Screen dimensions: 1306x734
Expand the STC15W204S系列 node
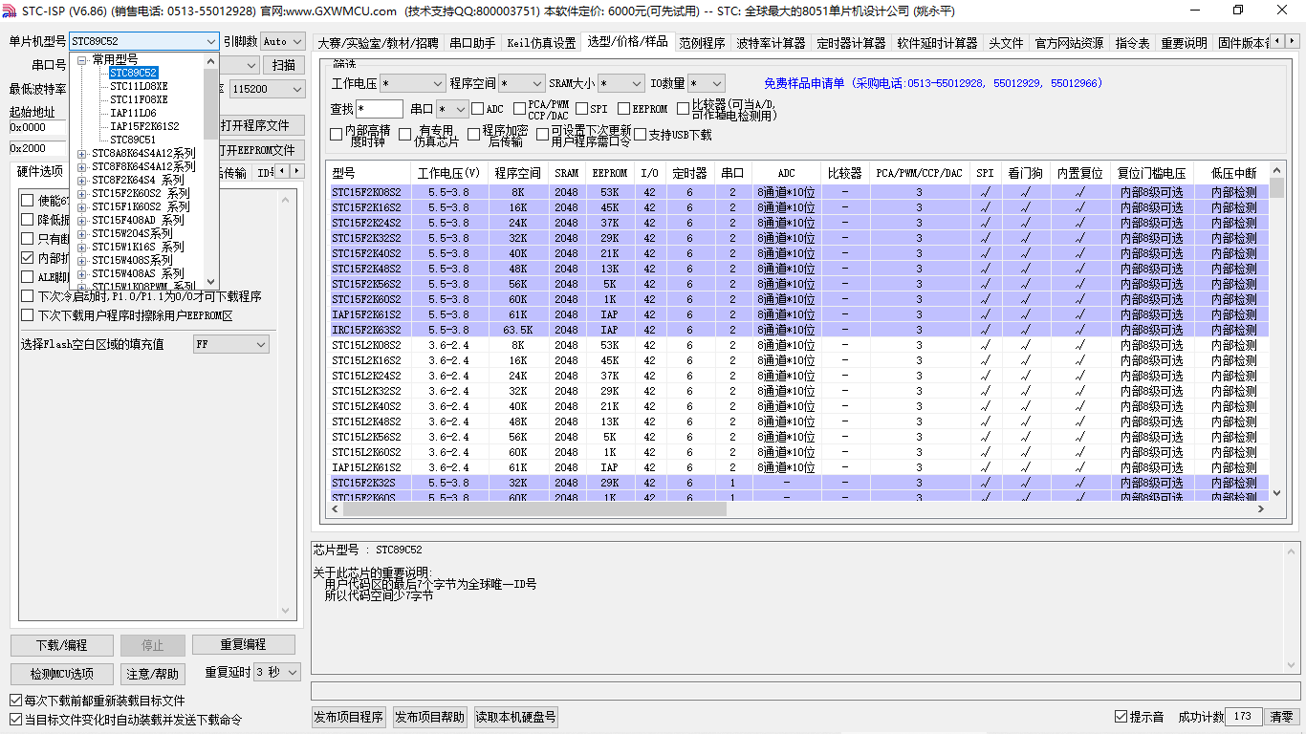tap(81, 233)
